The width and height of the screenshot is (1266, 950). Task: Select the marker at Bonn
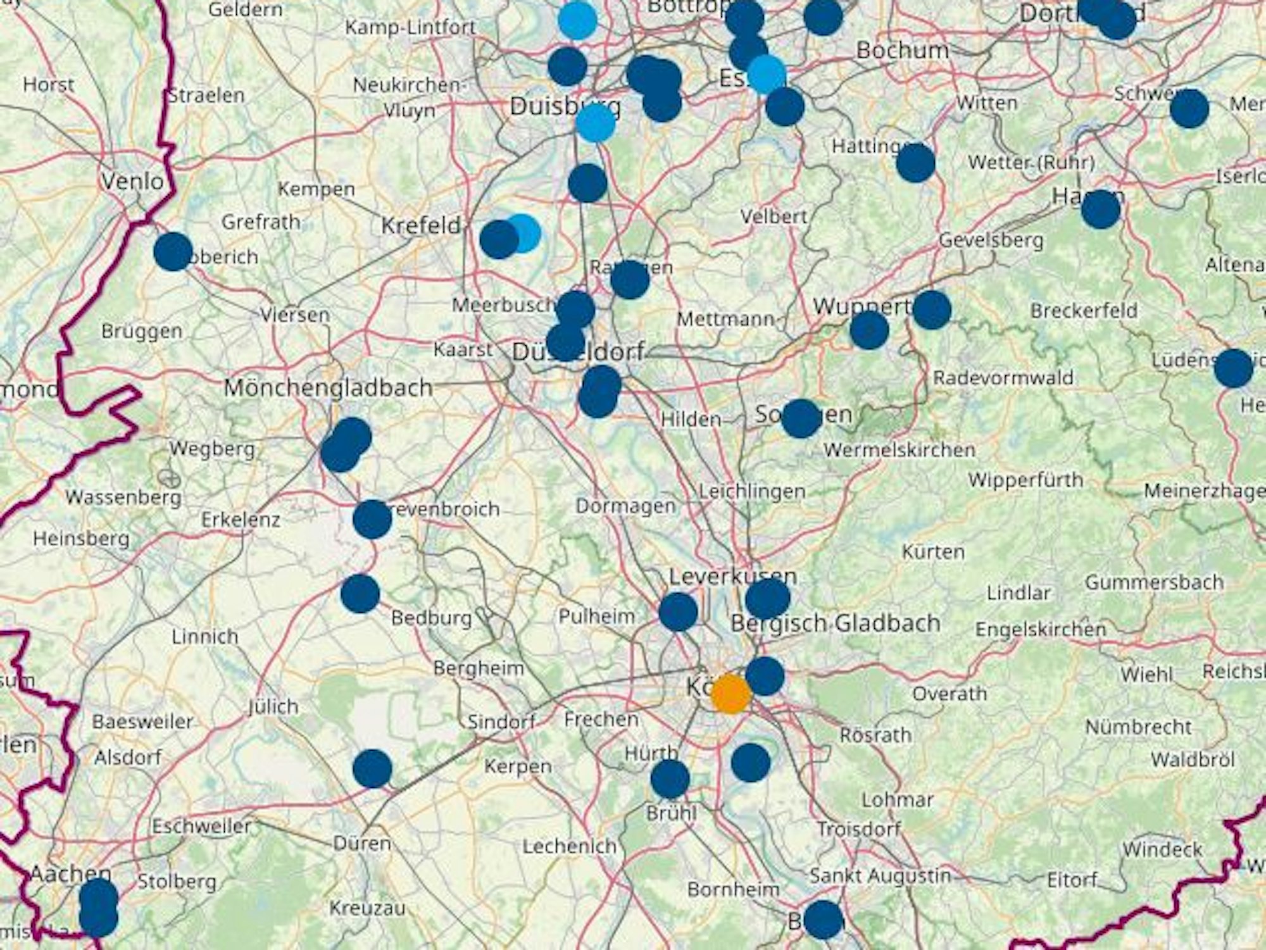coord(823,919)
